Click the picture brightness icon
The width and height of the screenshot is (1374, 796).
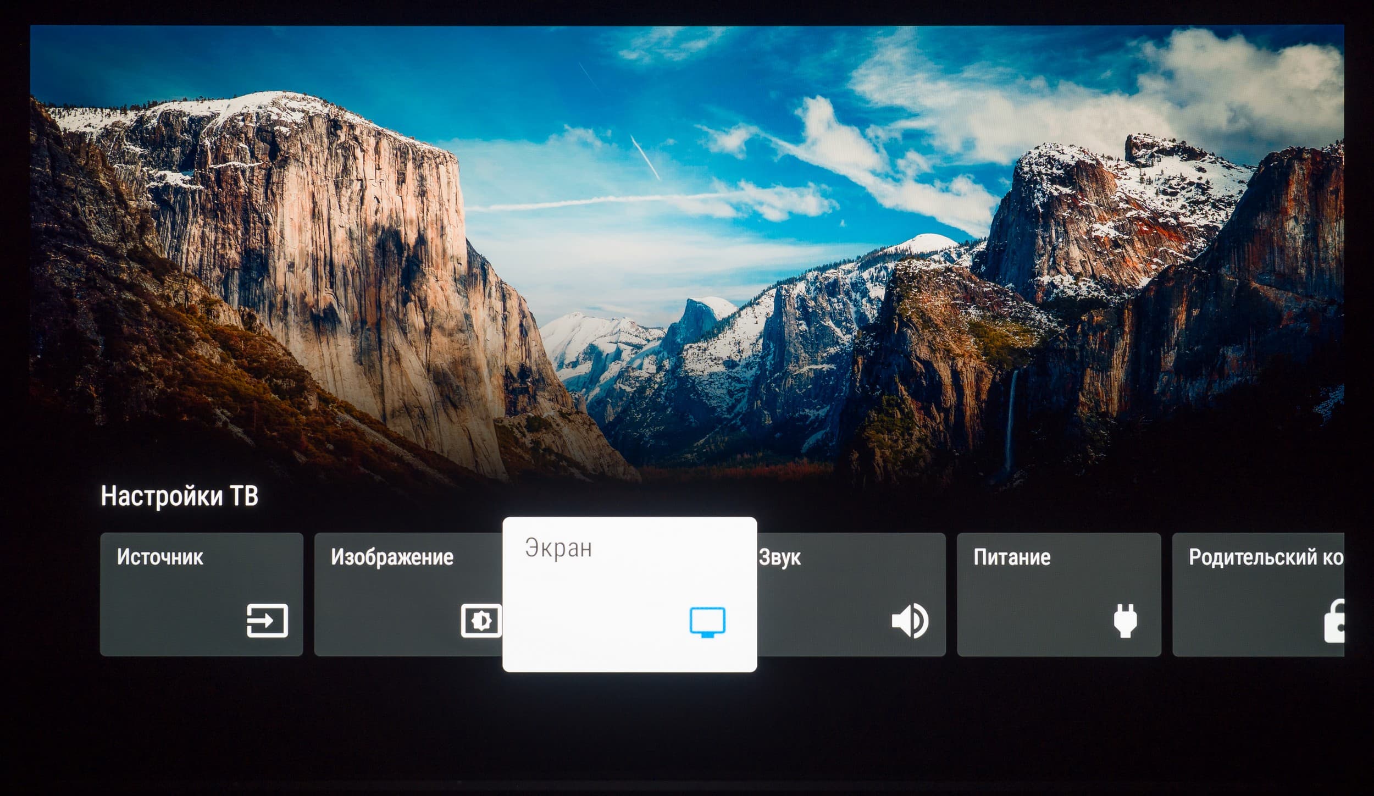(x=481, y=621)
